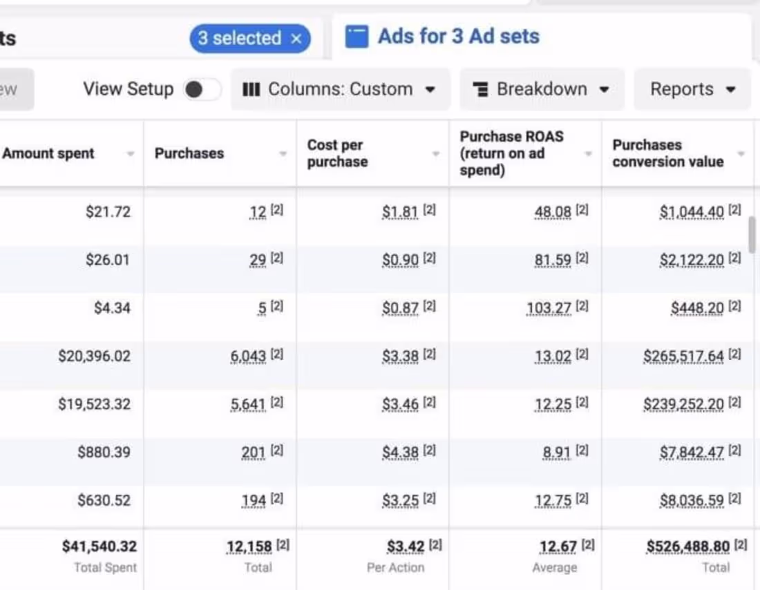Click the Columns bars icon
The height and width of the screenshot is (590, 760).
[x=251, y=89]
